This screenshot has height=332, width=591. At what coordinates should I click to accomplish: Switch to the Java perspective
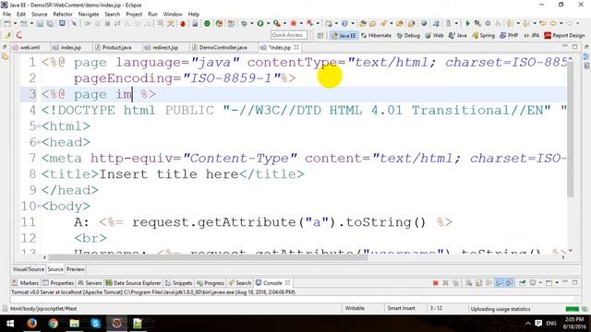(458, 35)
